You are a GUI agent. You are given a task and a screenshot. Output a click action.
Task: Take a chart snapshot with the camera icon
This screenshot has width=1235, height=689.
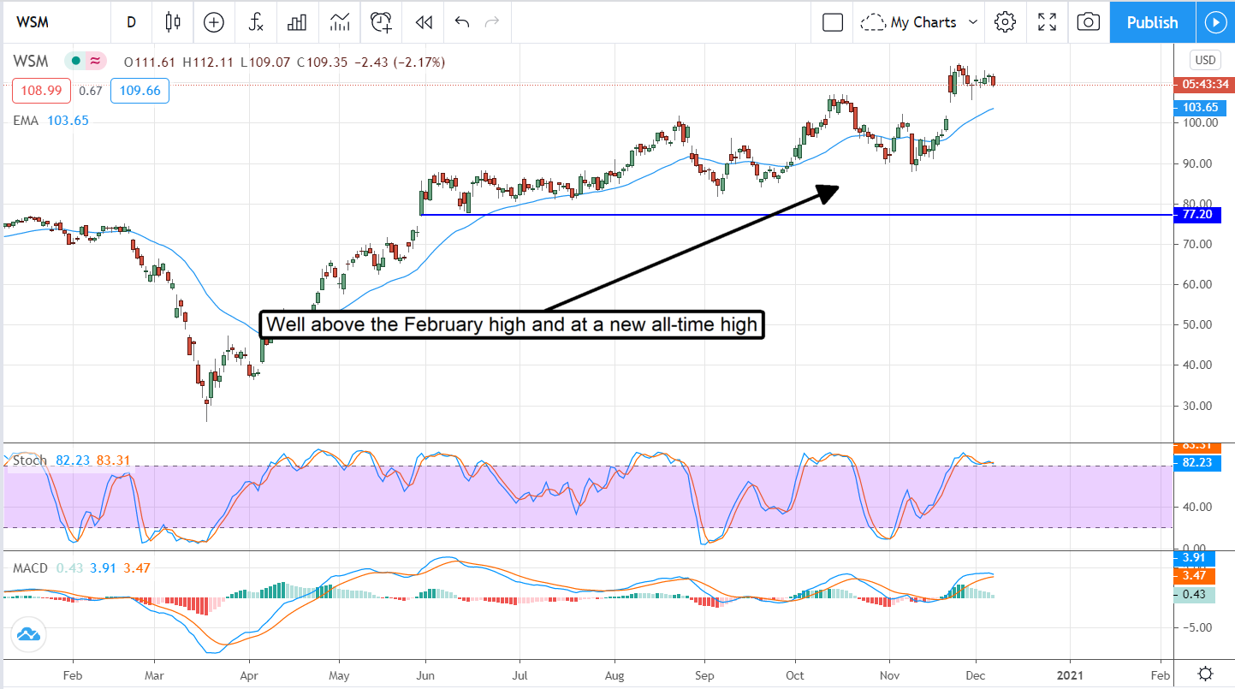1088,22
